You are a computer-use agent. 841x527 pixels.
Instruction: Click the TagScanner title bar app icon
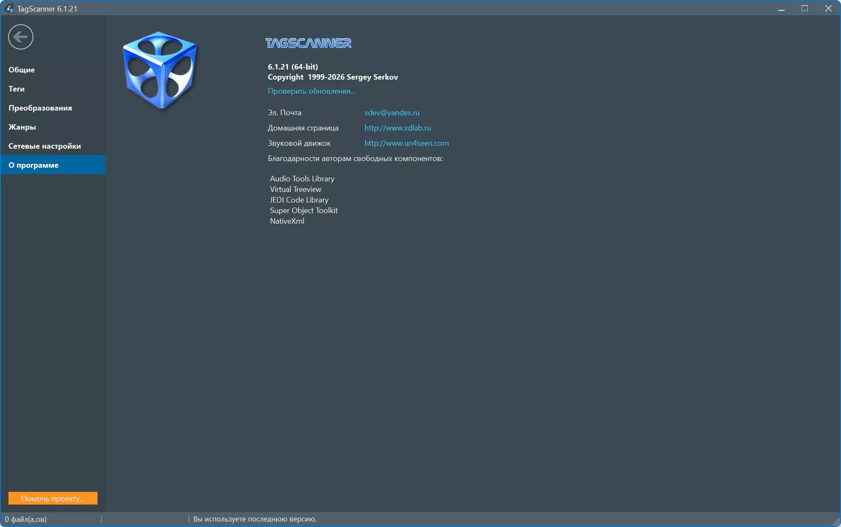[x=9, y=9]
